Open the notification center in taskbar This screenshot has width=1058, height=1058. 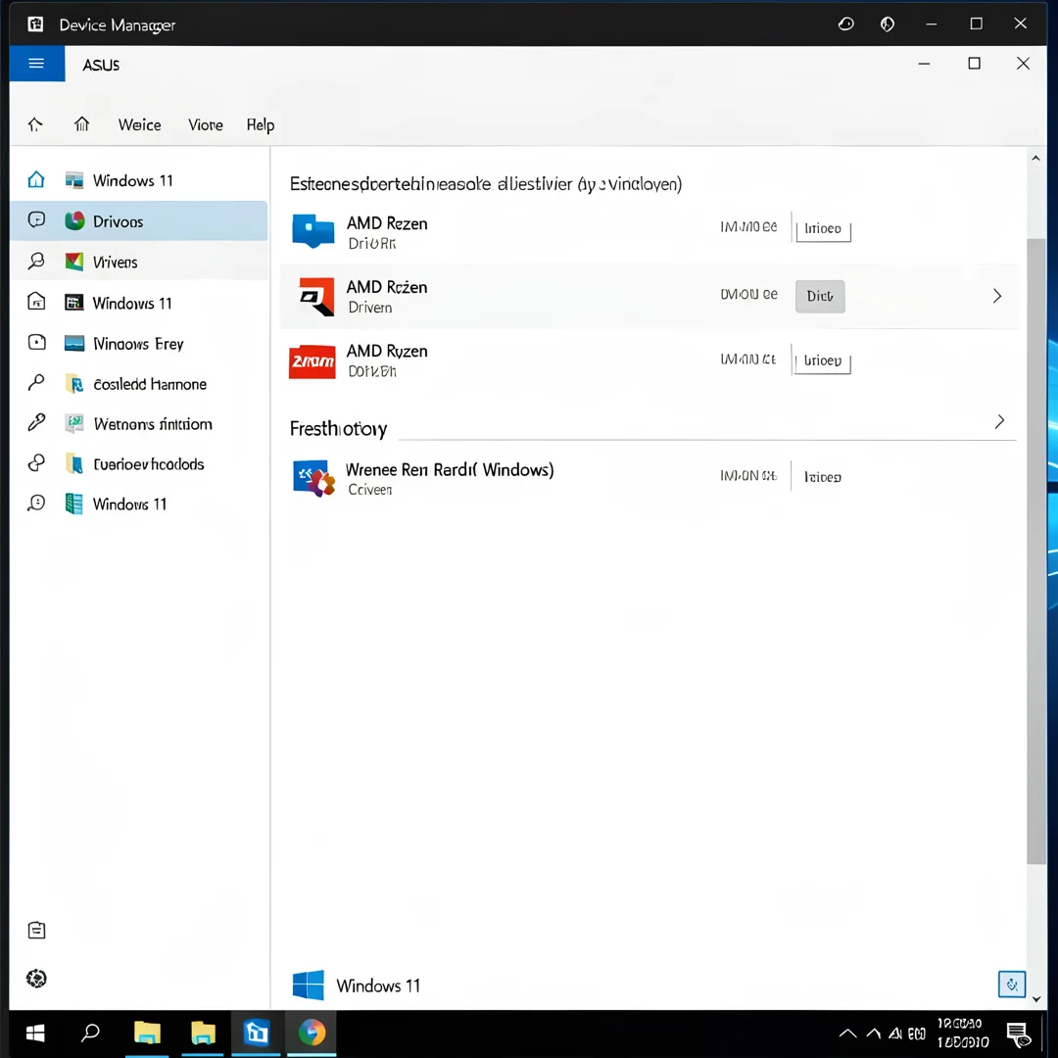coord(1018,1034)
